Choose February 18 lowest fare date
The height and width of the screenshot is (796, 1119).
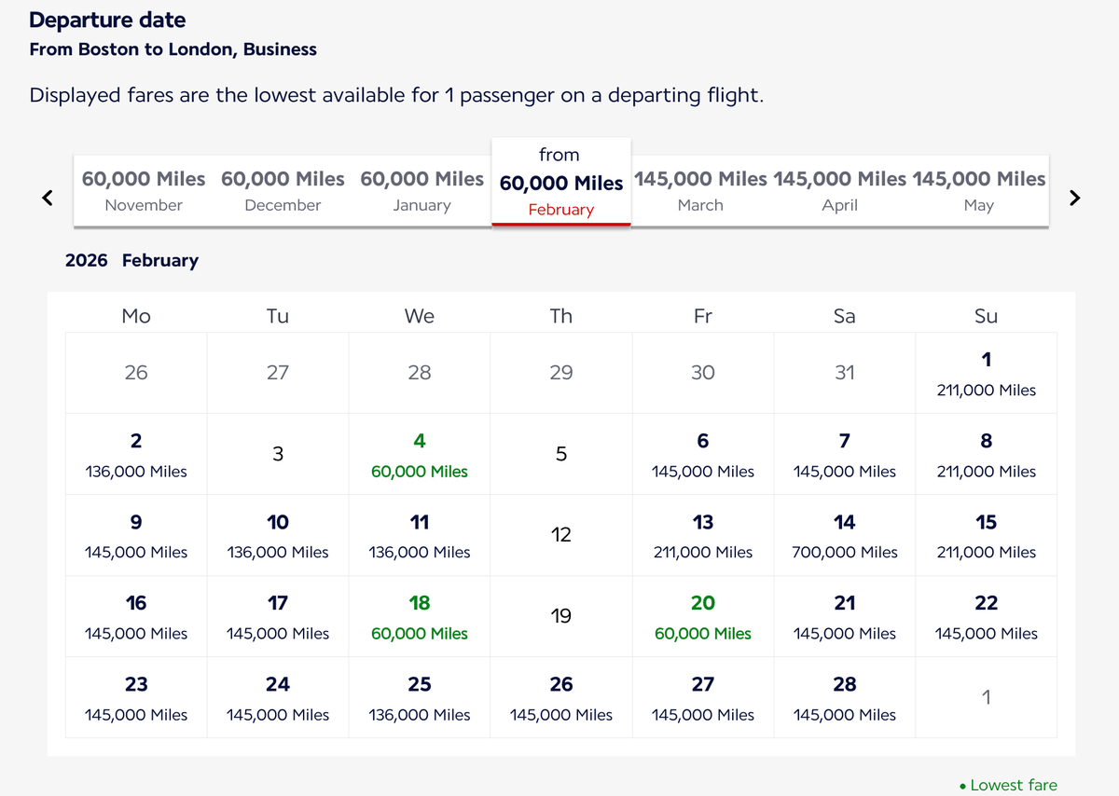[x=419, y=616]
